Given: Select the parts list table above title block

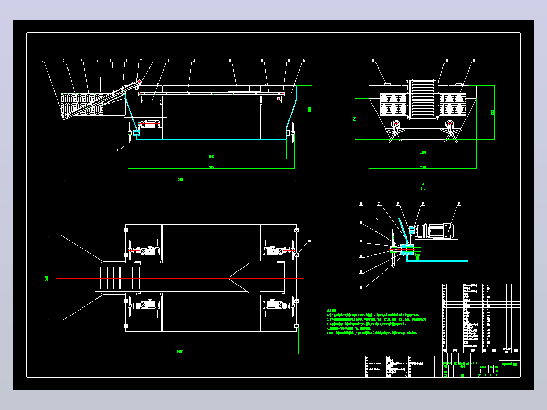Looking at the screenshot, I should [x=482, y=318].
